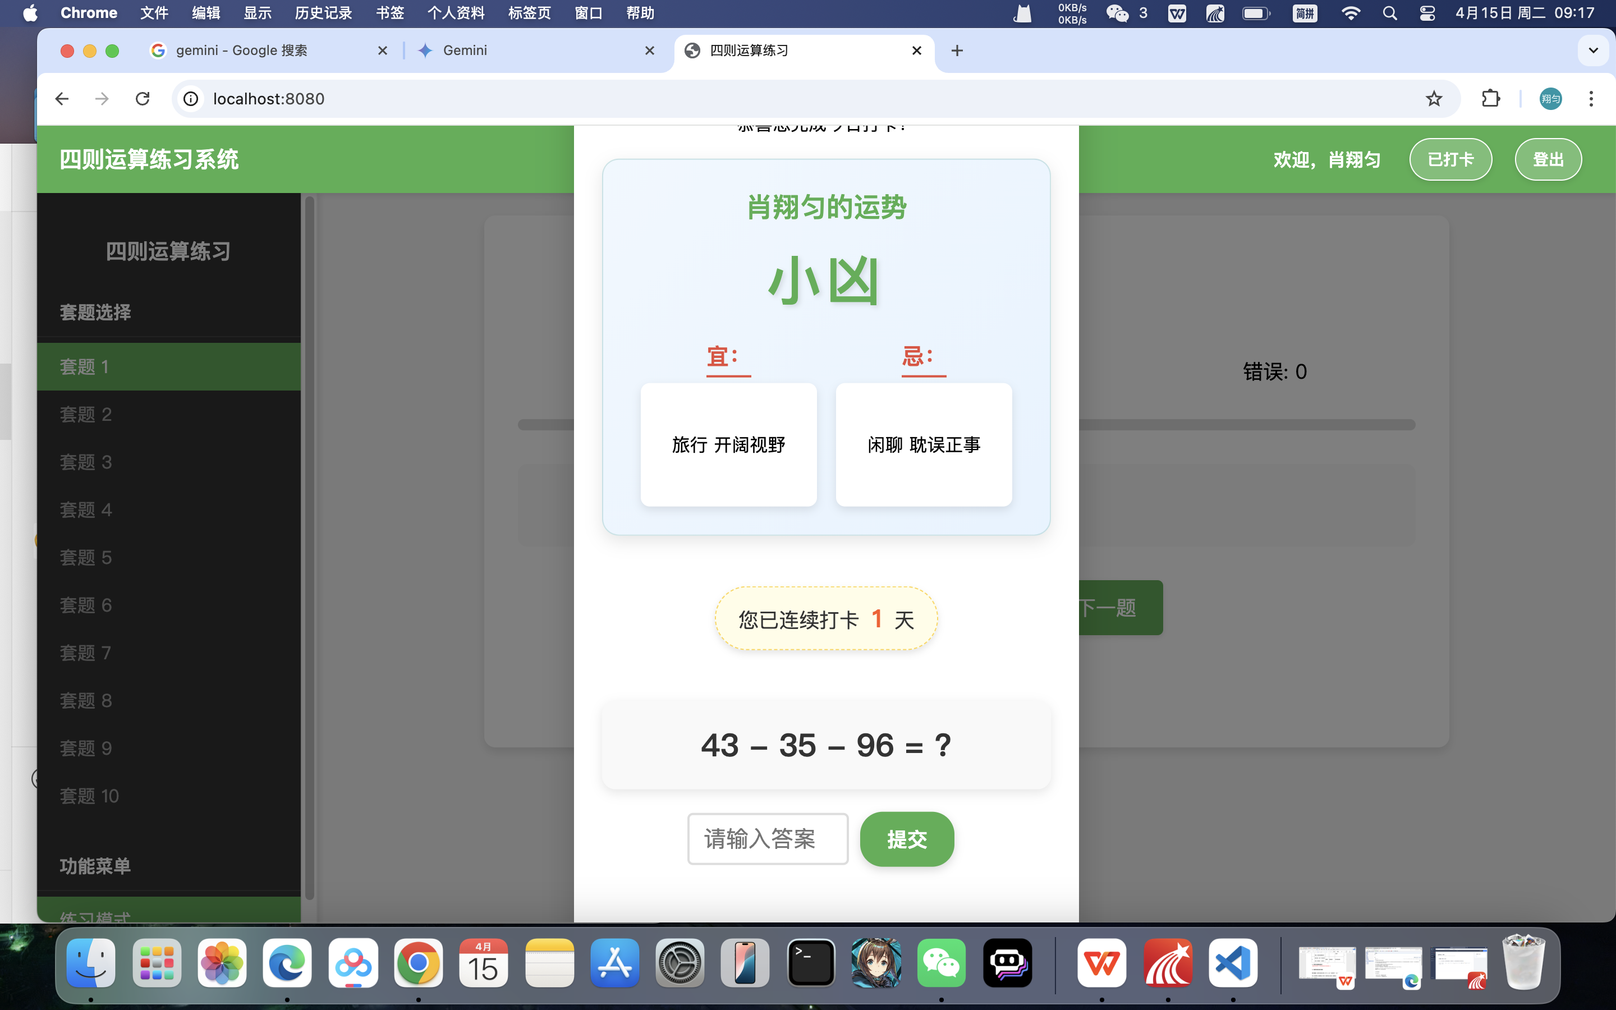Click the sidebar vertical scrollbar
1616x1010 pixels.
coord(309,548)
